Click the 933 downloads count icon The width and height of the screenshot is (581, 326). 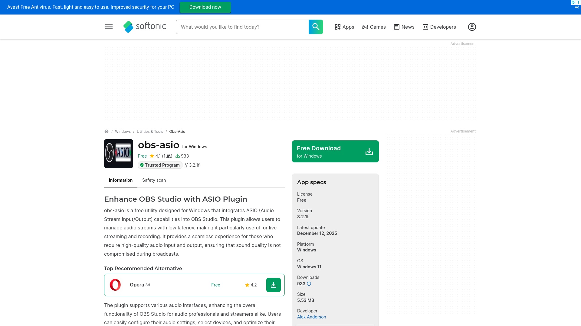point(178,156)
